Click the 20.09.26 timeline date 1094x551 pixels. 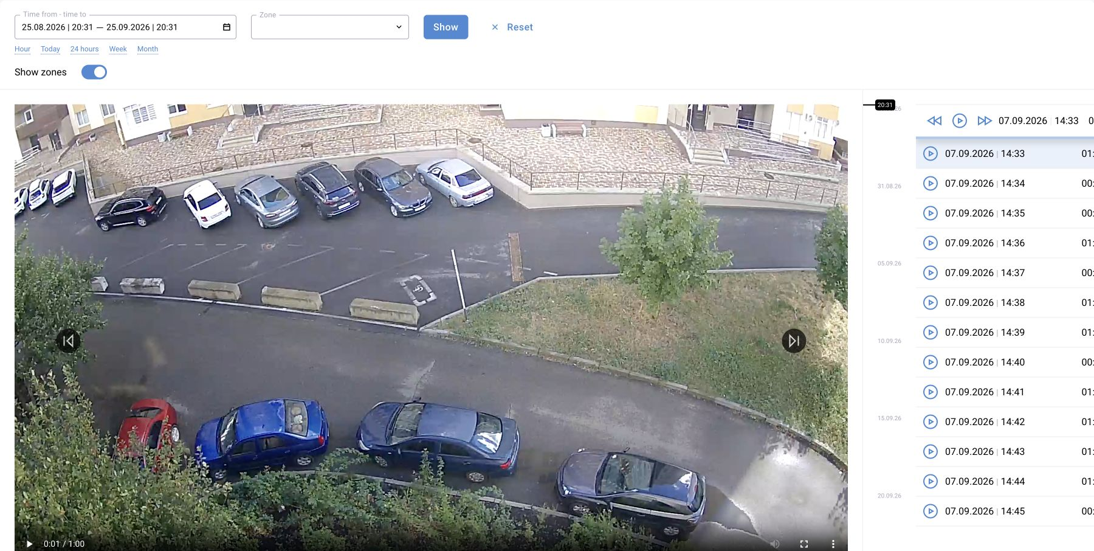889,496
